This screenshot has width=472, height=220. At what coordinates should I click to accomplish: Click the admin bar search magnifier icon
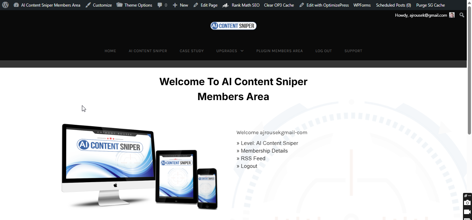coord(462,15)
